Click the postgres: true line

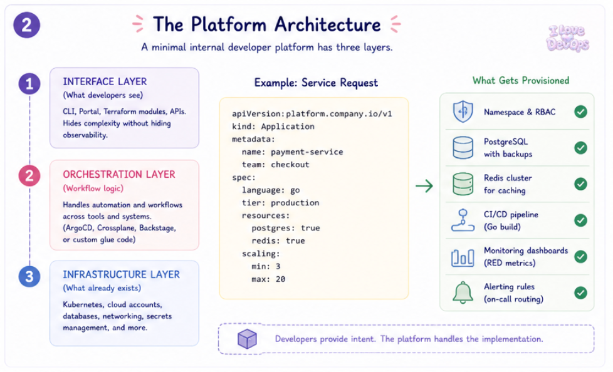point(286,228)
